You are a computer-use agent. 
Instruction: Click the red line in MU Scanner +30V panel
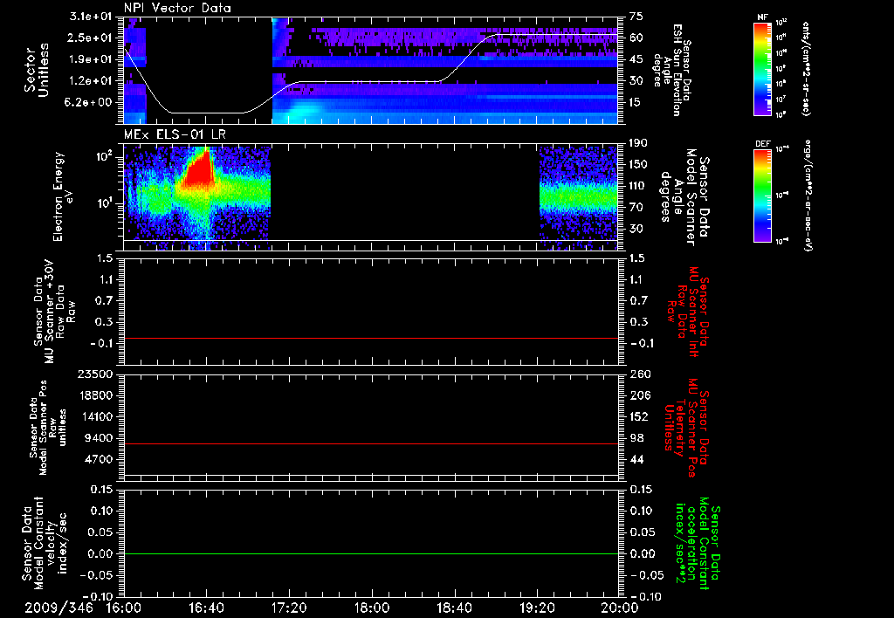[x=370, y=338]
